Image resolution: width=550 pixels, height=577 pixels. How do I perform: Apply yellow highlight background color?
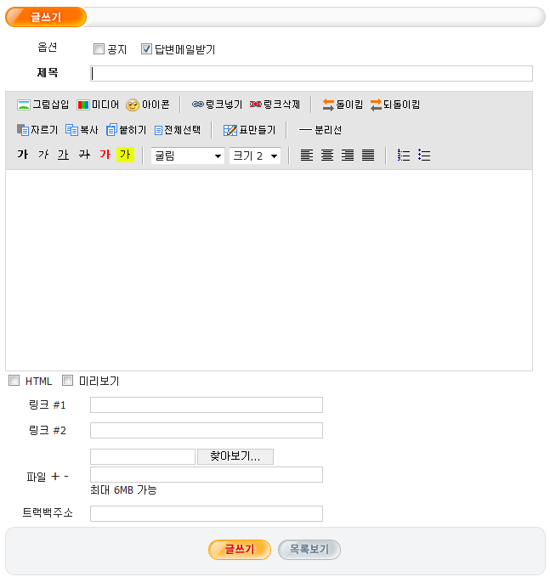pyautogui.click(x=126, y=155)
